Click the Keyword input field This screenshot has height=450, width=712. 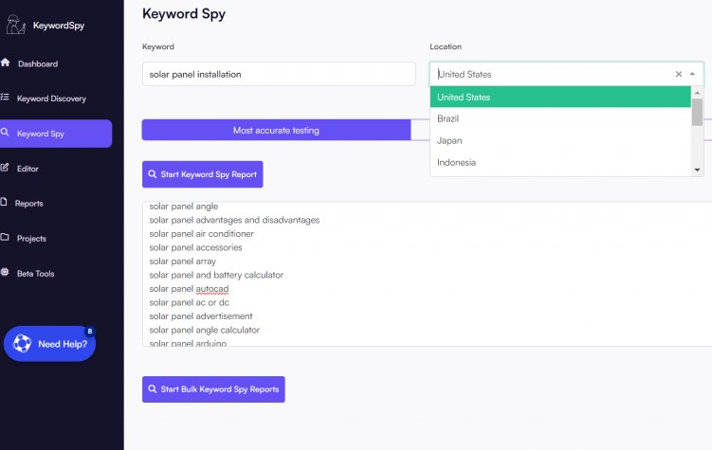279,74
